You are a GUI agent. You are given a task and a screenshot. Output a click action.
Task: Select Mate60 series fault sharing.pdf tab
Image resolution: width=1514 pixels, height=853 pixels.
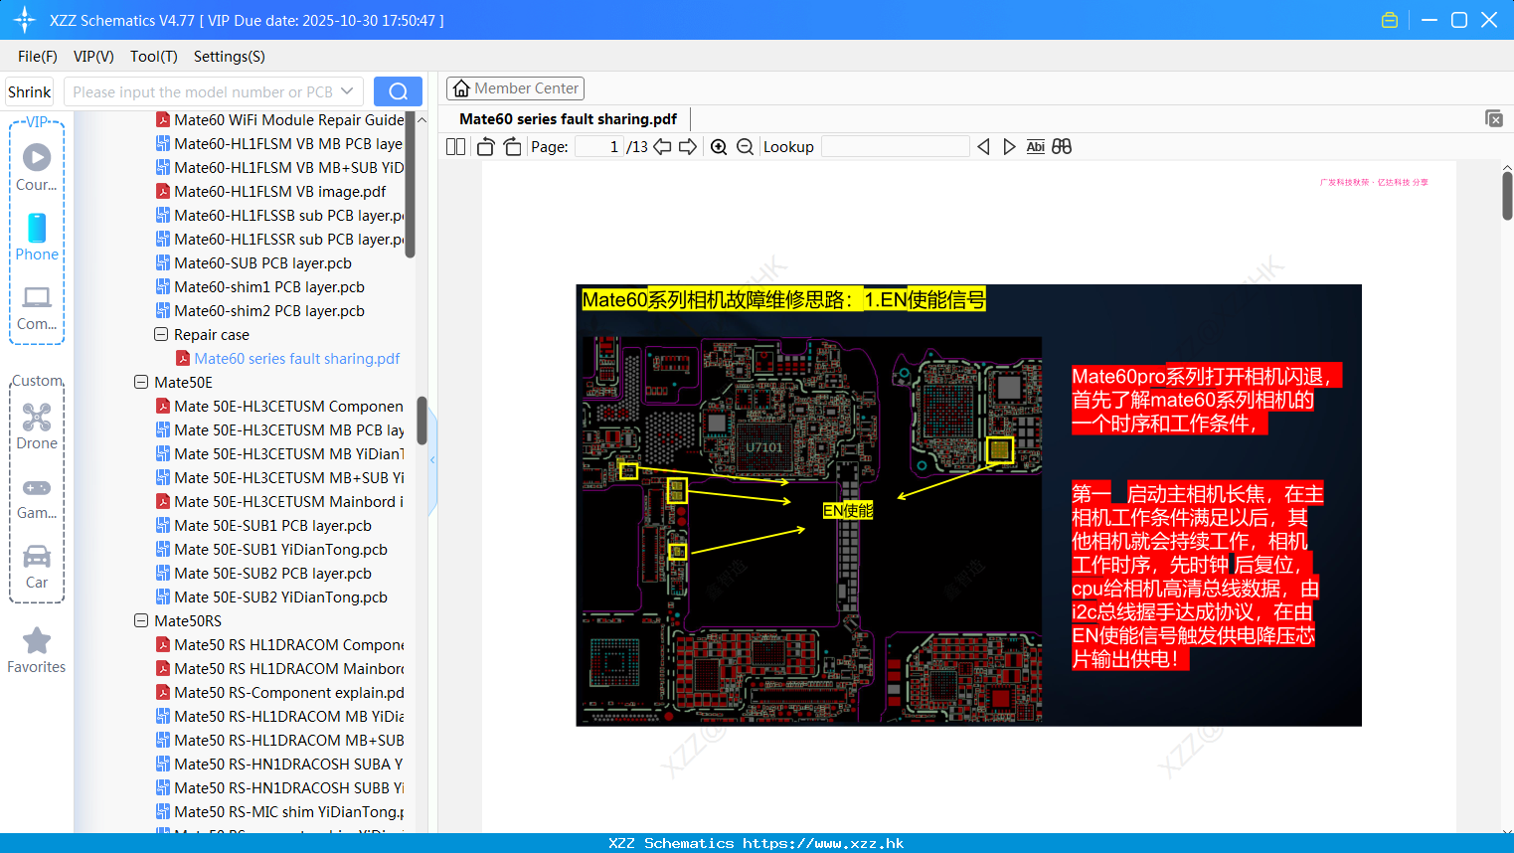click(568, 119)
